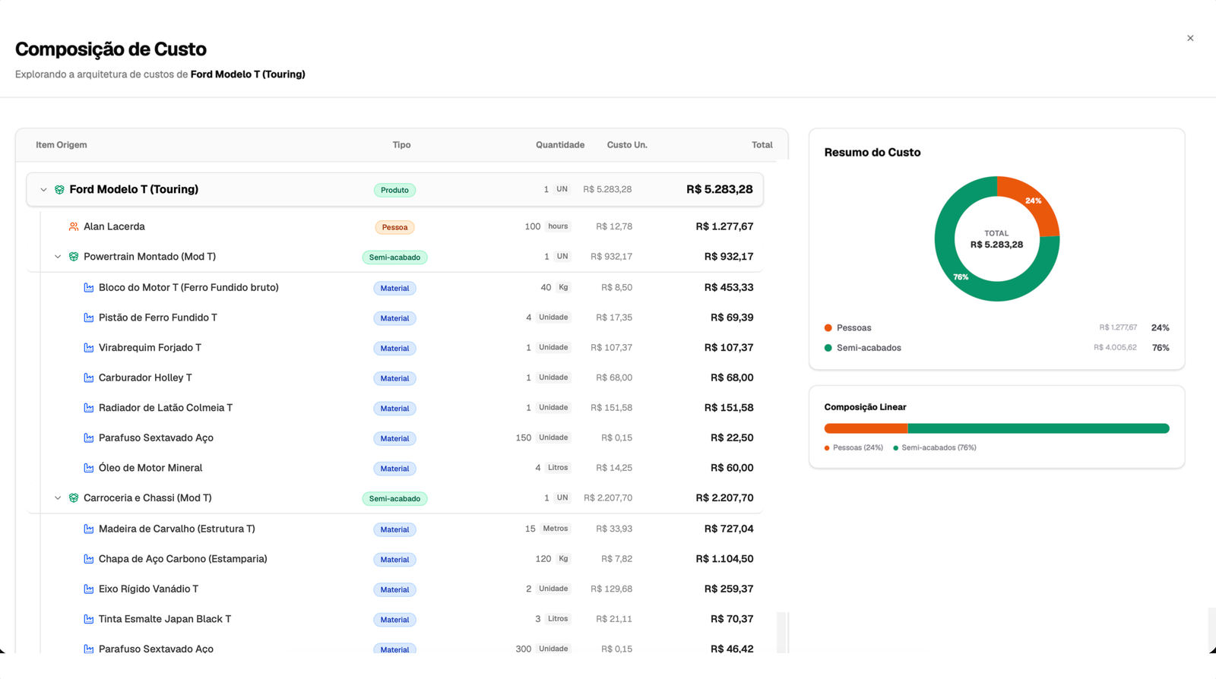Click the Produto badge on the Ford Modelo T row
This screenshot has height=679, width=1216.
click(394, 190)
